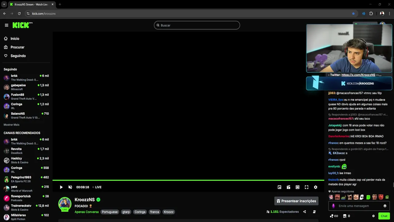Toggle theater mode in player
This screenshot has width=394, height=222.
point(297,187)
